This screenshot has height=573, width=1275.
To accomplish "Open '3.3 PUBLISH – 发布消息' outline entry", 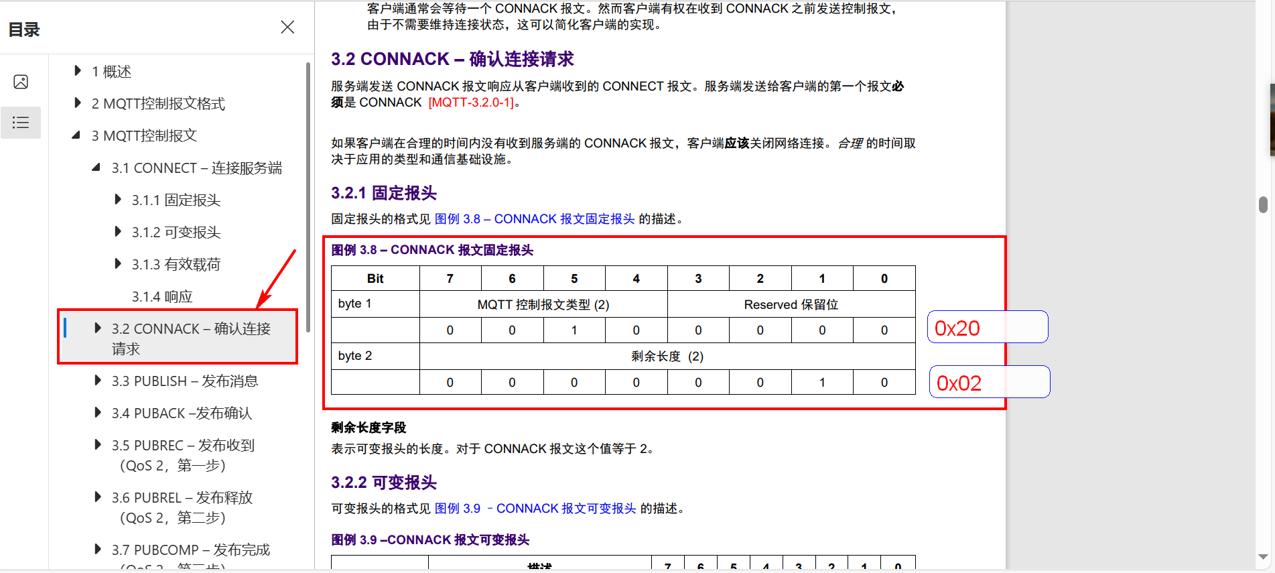I will click(185, 381).
